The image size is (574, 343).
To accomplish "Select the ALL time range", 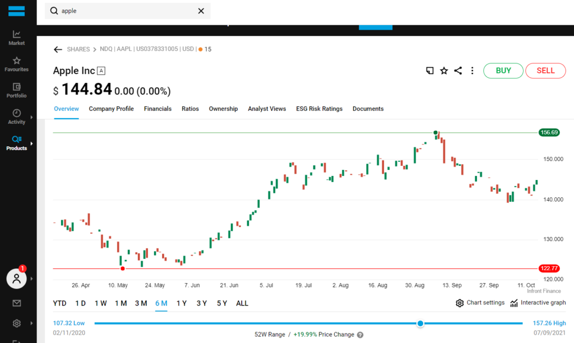I will point(242,303).
